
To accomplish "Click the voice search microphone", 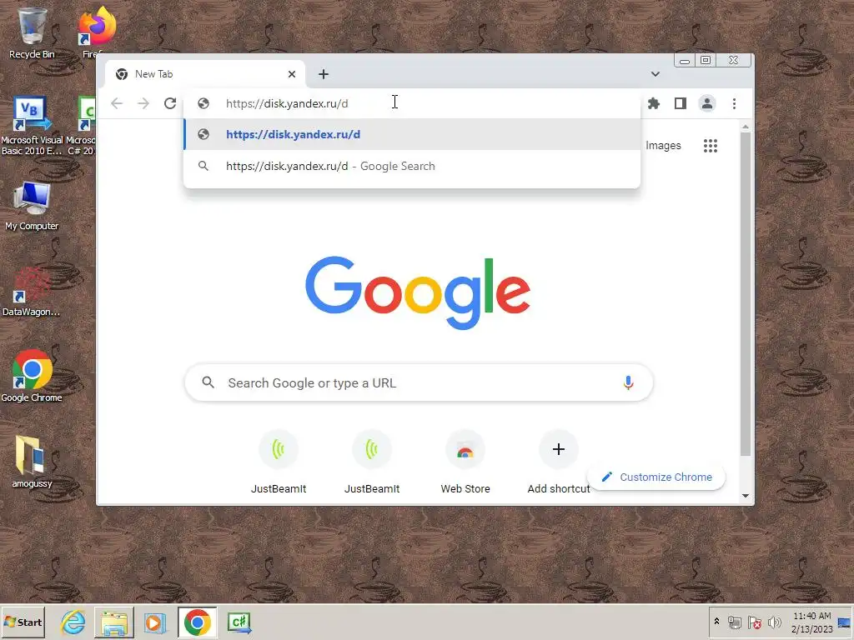I will pos(628,382).
